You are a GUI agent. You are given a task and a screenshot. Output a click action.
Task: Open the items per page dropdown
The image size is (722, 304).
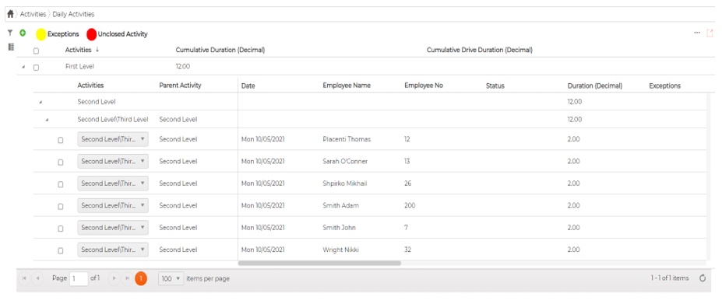click(x=171, y=278)
